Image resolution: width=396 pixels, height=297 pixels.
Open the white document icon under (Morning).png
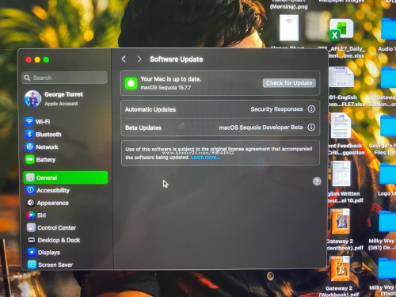289,28
